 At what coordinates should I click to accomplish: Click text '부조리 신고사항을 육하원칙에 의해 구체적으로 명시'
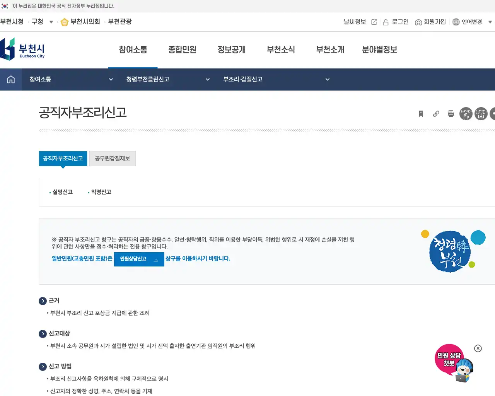point(109,379)
